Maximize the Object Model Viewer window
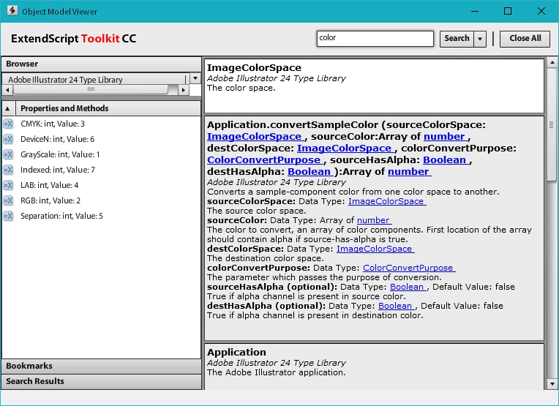559x406 pixels. tap(508, 11)
